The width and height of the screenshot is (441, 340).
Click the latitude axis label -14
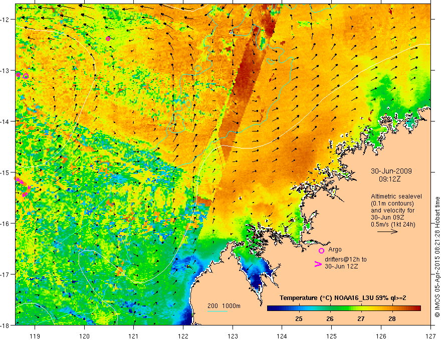[6, 121]
